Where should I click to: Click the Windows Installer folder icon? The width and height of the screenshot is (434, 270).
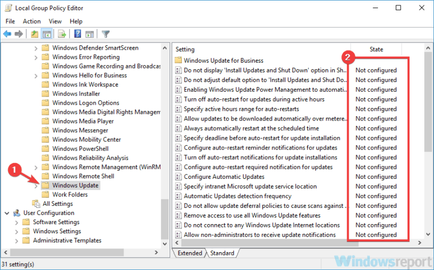coord(45,93)
